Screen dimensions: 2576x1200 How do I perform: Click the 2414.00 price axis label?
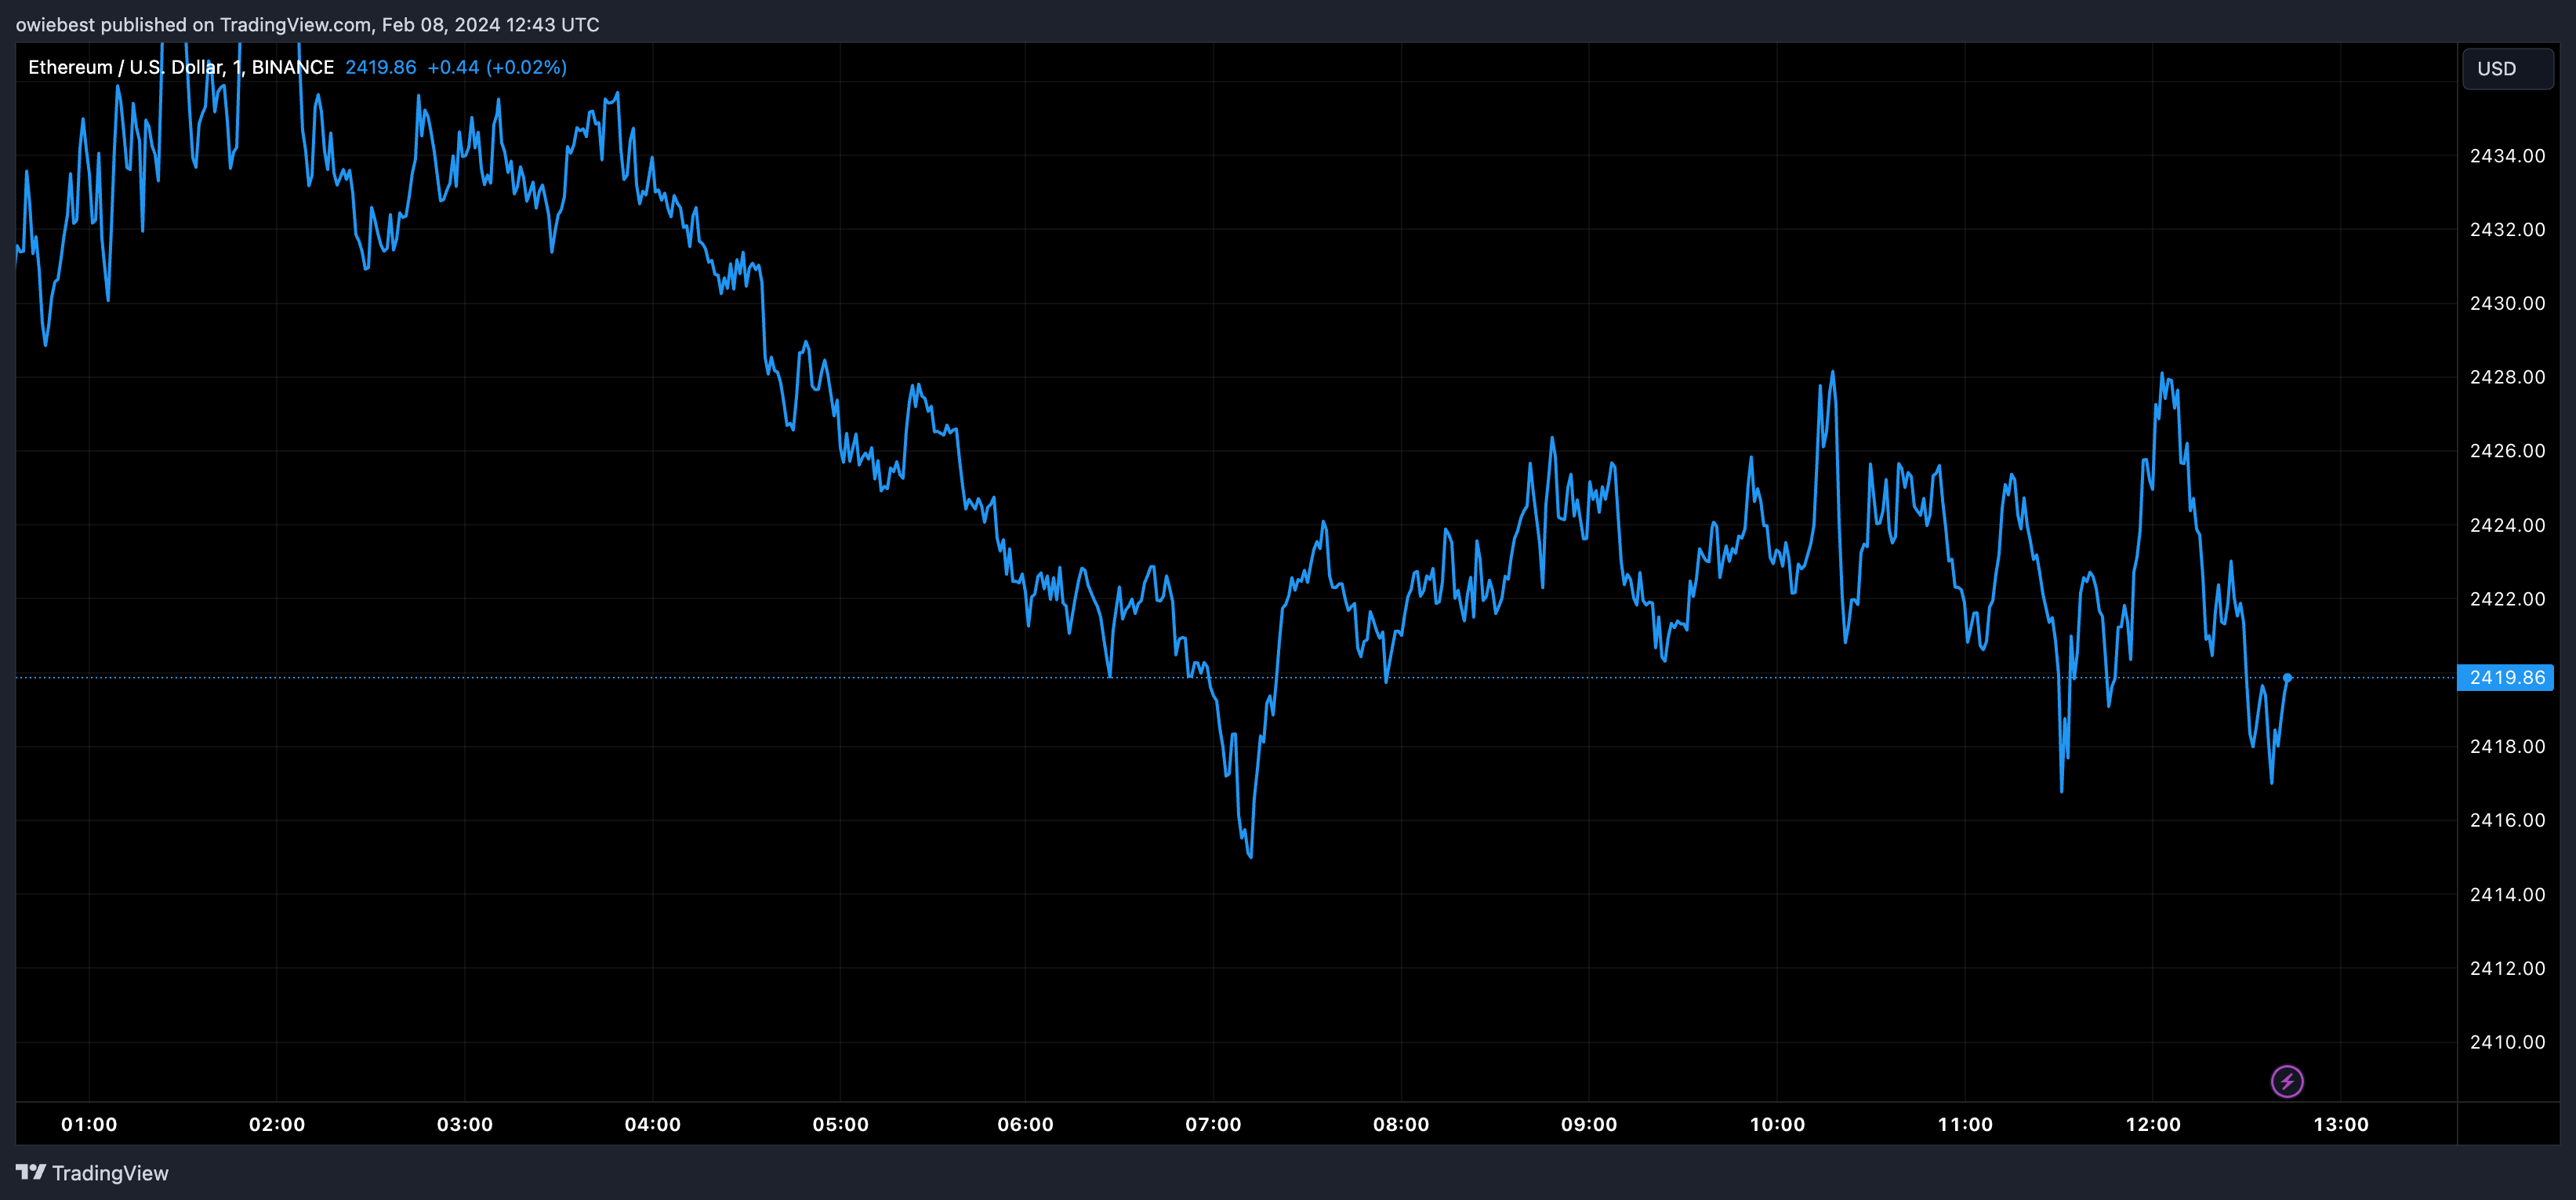point(2507,894)
